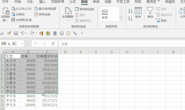Click the comment icon with orange circle
The height and width of the screenshot is (110, 185).
coord(68,33)
